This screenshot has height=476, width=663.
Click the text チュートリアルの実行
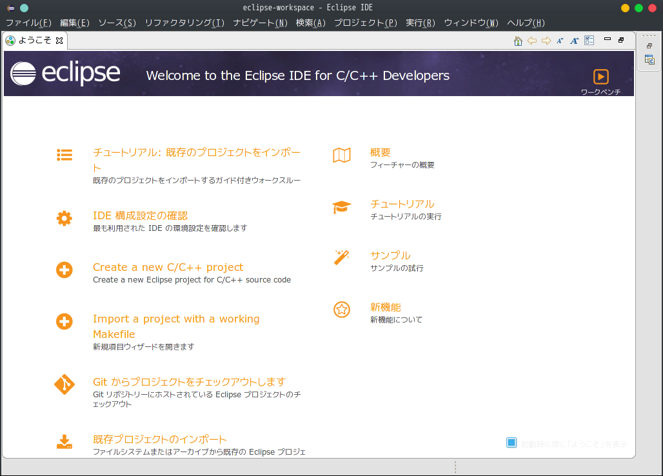pyautogui.click(x=406, y=217)
